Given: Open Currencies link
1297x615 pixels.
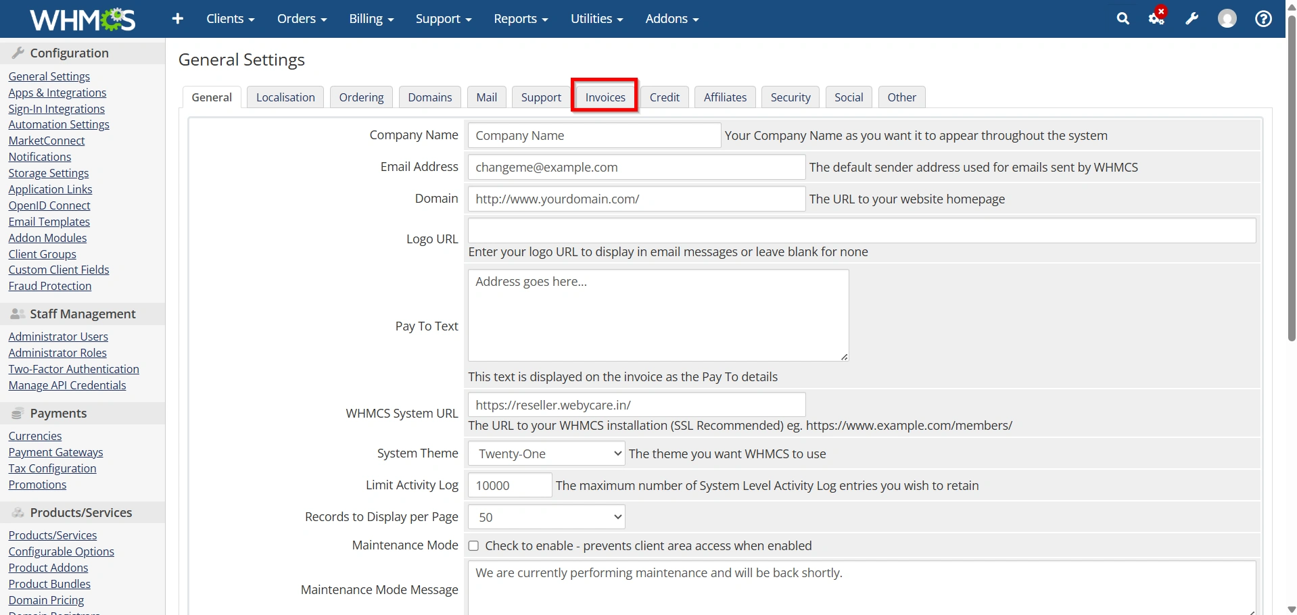Looking at the screenshot, I should pyautogui.click(x=35, y=436).
